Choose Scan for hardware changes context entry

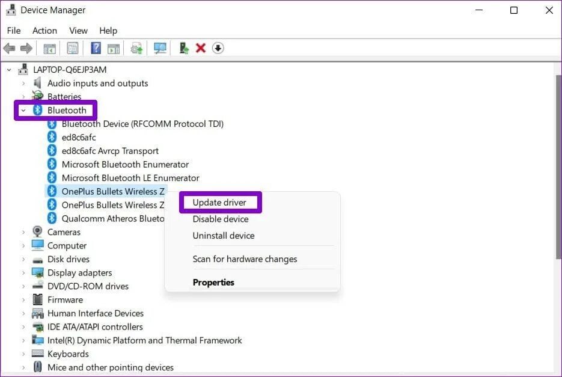point(245,259)
